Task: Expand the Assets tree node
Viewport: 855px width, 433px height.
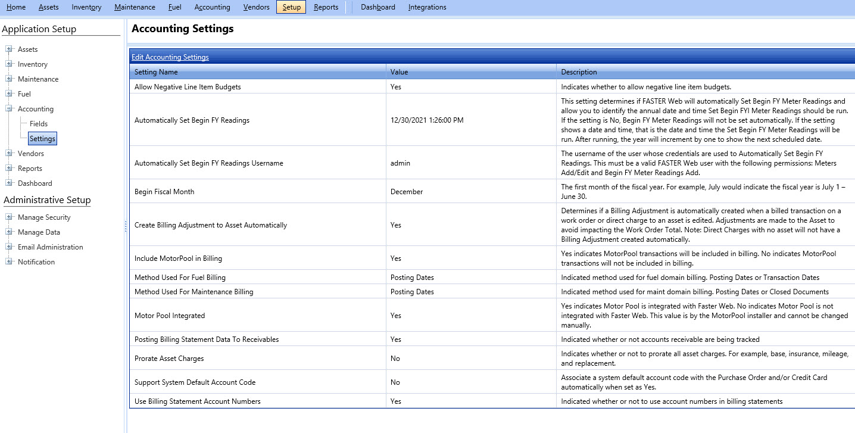Action: click(9, 49)
